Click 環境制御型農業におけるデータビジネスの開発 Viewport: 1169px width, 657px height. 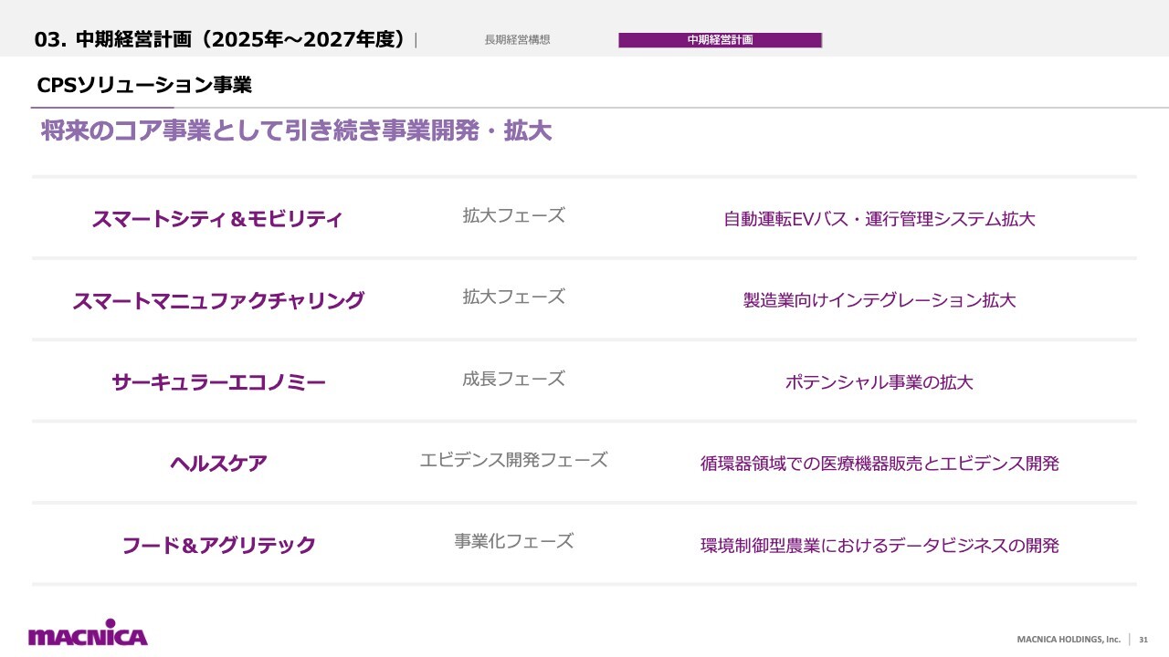(x=879, y=546)
